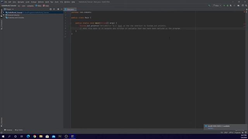Open the Structure side tab

(2, 25)
